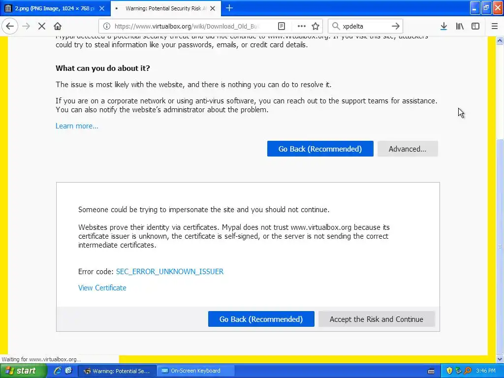The width and height of the screenshot is (504, 378).
Task: Open the View Certificate link
Action: [x=102, y=288]
